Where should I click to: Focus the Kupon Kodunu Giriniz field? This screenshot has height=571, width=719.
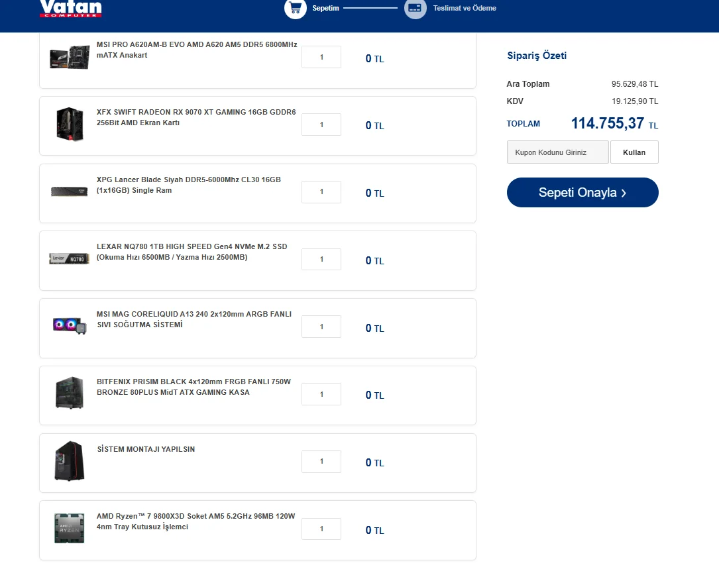pos(557,152)
